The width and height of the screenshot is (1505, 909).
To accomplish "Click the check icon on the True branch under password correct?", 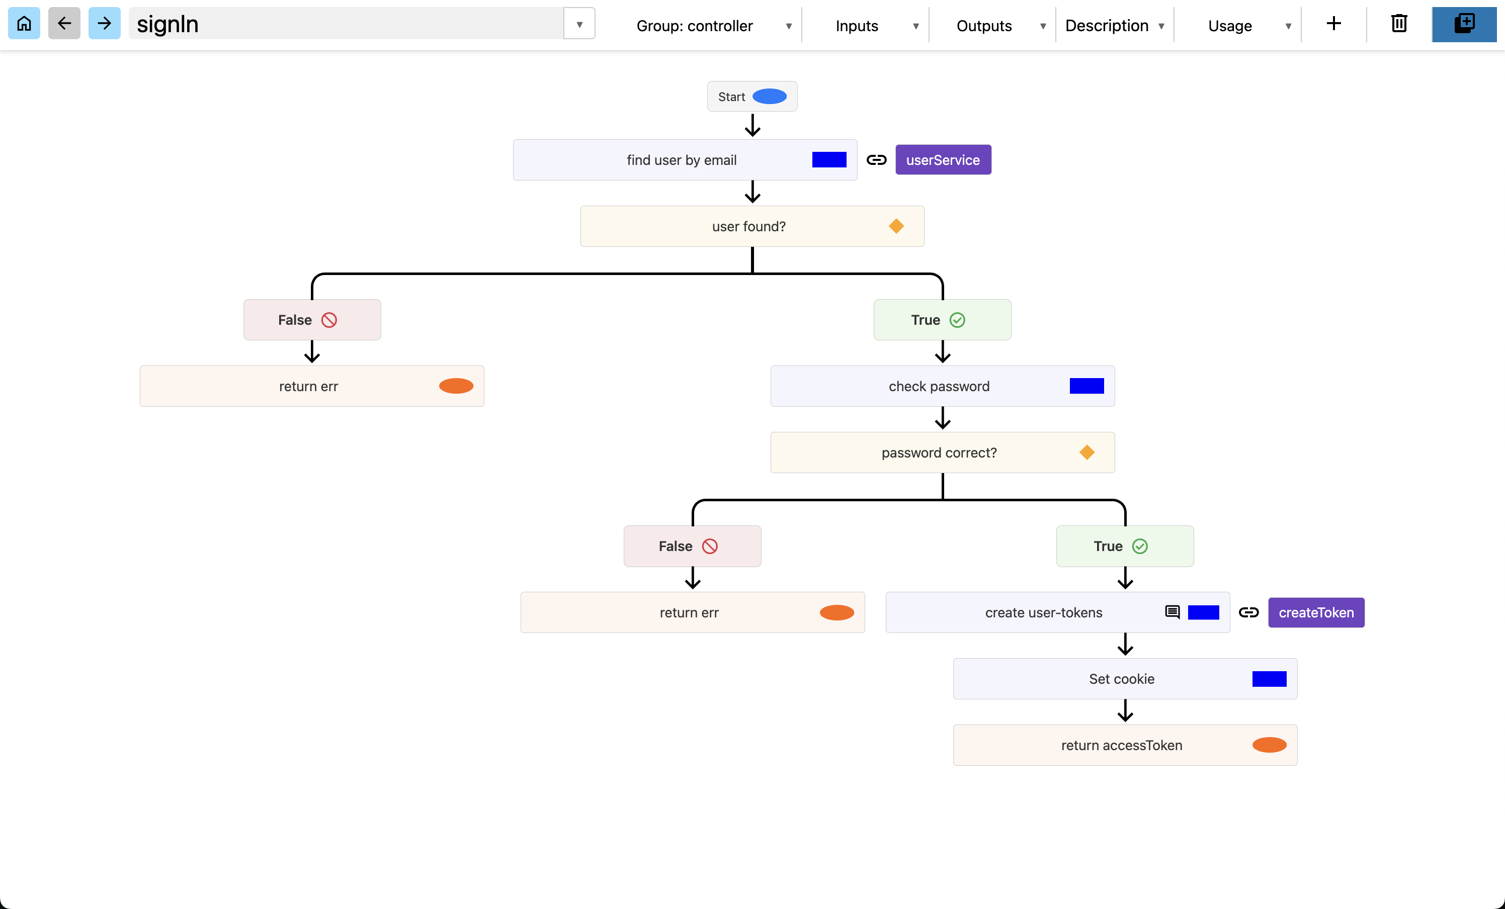I will pos(1140,546).
